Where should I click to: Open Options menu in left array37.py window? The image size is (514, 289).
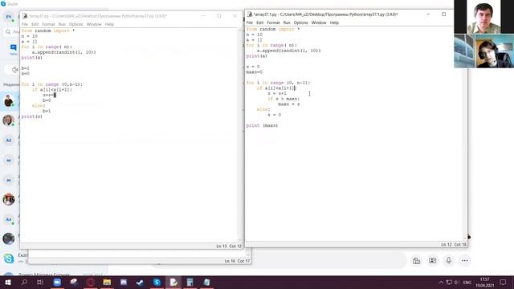click(75, 24)
